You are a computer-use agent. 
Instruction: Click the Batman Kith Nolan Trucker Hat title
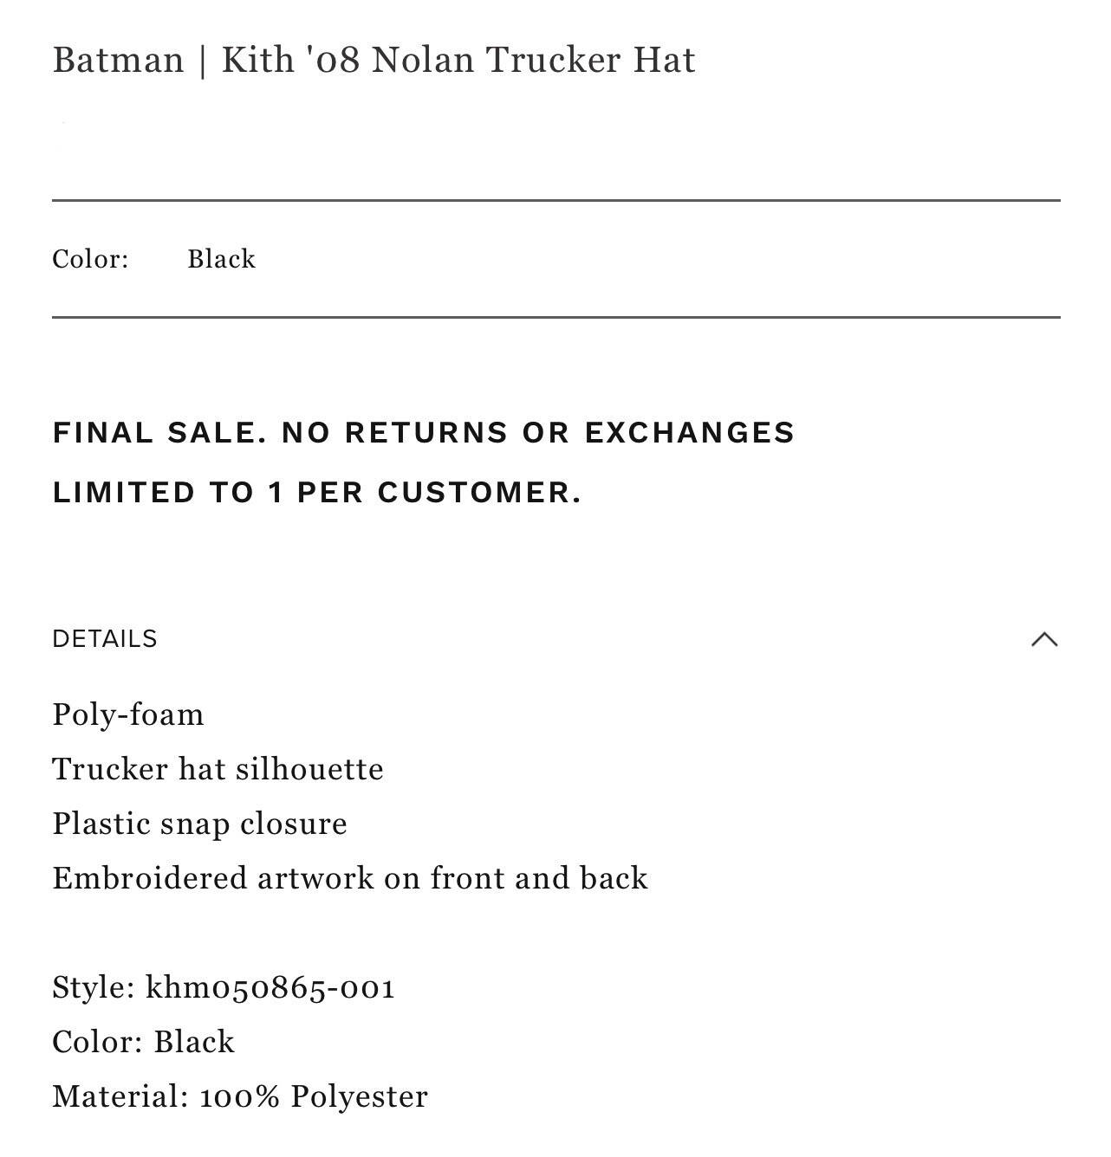point(374,60)
